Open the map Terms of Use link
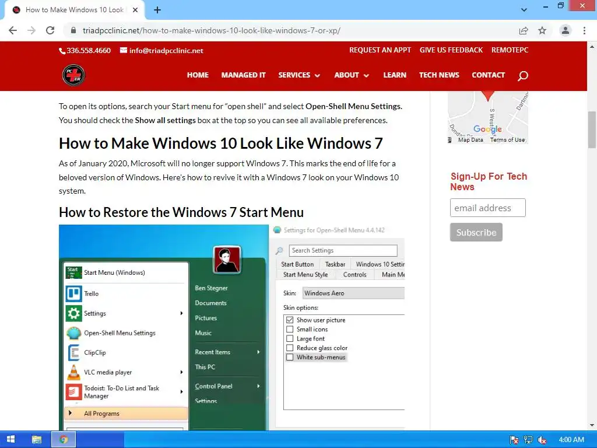 [x=508, y=140]
